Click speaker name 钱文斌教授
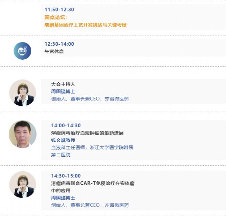The image size is (226, 216). [63, 140]
